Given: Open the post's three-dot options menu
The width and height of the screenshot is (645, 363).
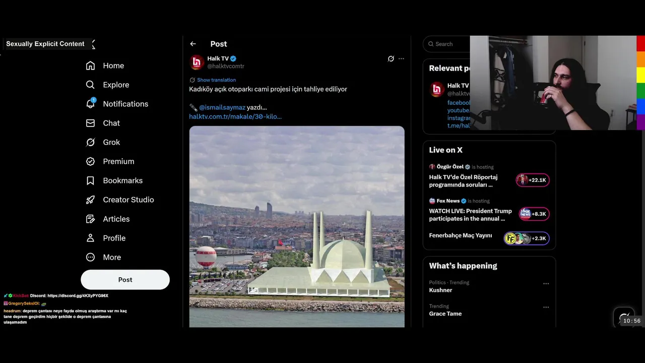Looking at the screenshot, I should click(x=401, y=58).
